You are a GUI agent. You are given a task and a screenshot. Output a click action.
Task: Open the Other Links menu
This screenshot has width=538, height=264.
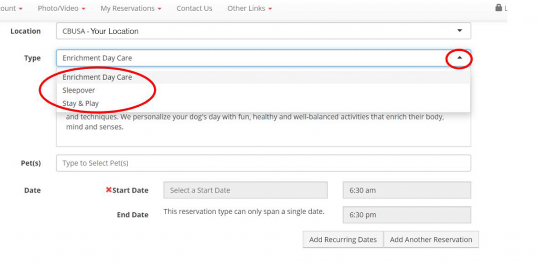(250, 8)
